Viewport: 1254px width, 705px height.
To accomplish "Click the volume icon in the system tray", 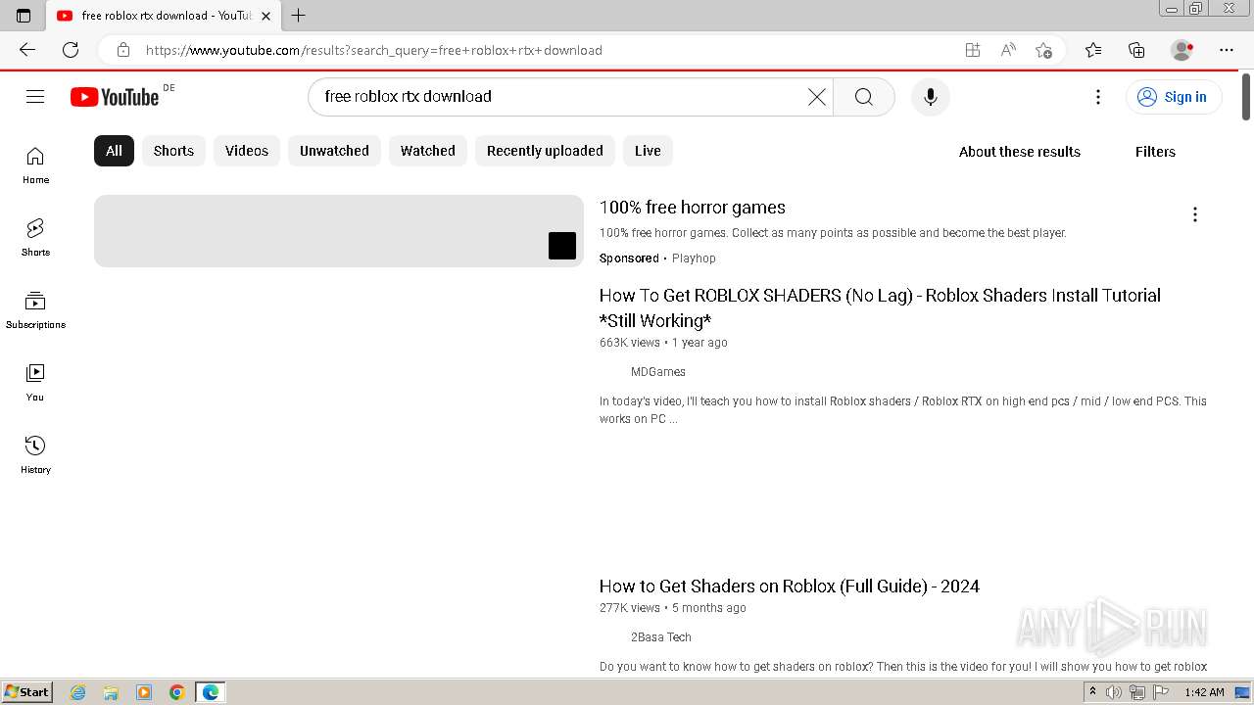I will [1114, 692].
